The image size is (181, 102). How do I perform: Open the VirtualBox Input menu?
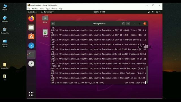pyautogui.click(x=48, y=9)
